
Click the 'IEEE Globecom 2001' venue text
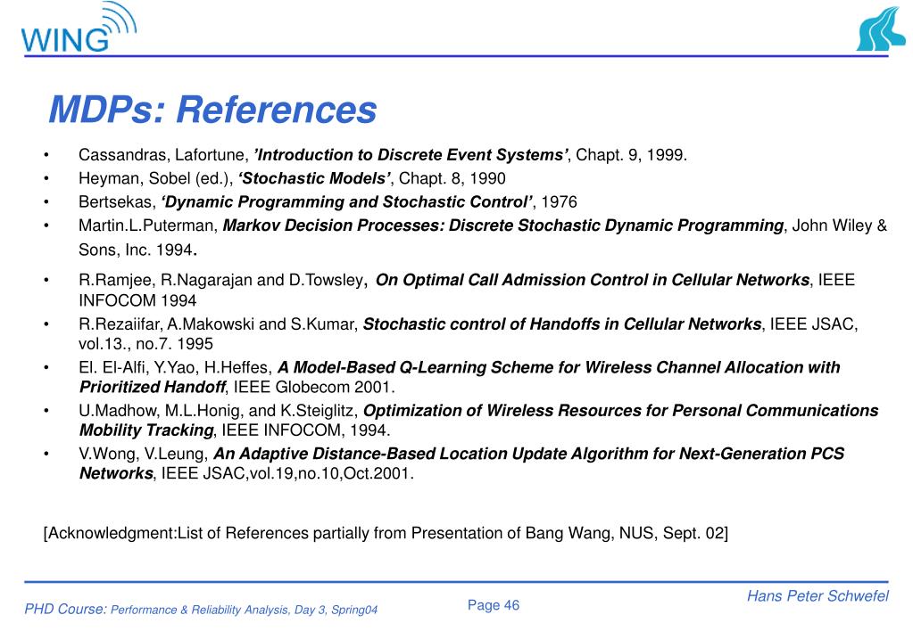(x=312, y=388)
